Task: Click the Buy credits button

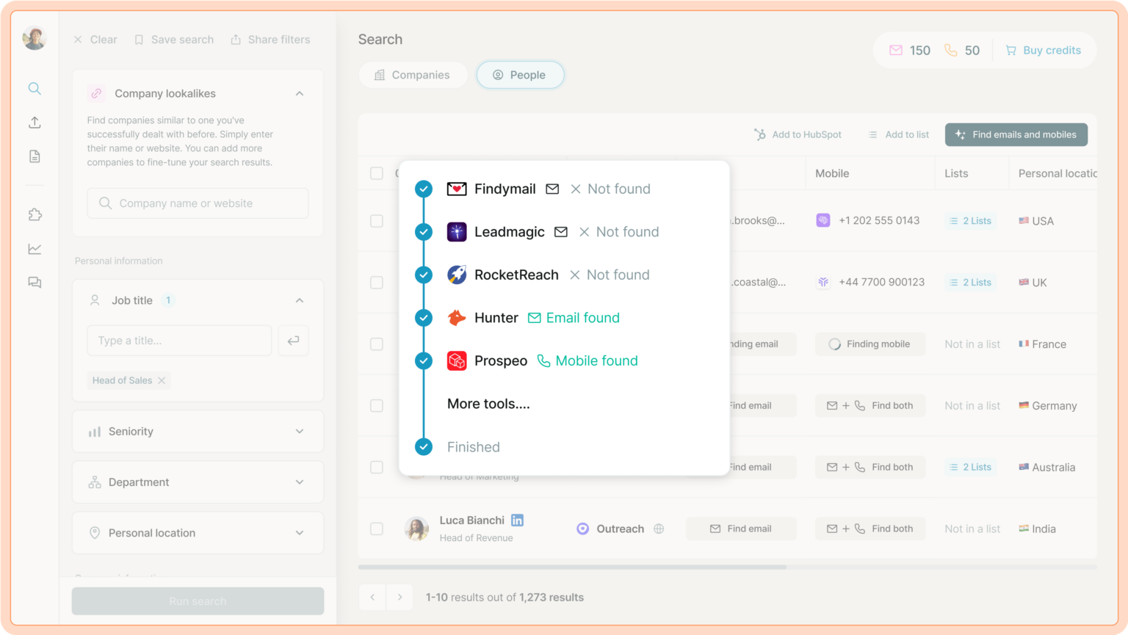Action: (x=1043, y=50)
